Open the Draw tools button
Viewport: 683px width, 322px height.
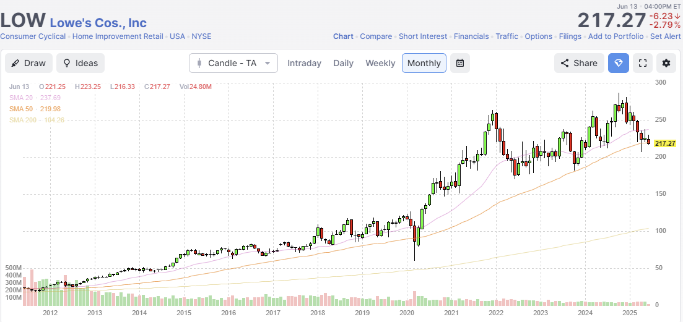28,63
